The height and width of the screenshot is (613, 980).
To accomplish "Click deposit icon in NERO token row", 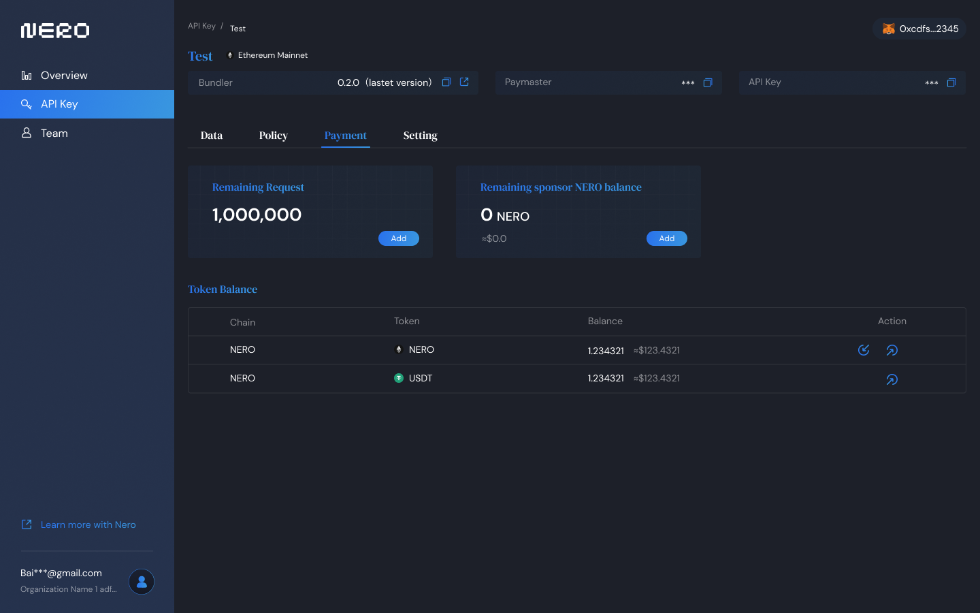I will click(864, 350).
